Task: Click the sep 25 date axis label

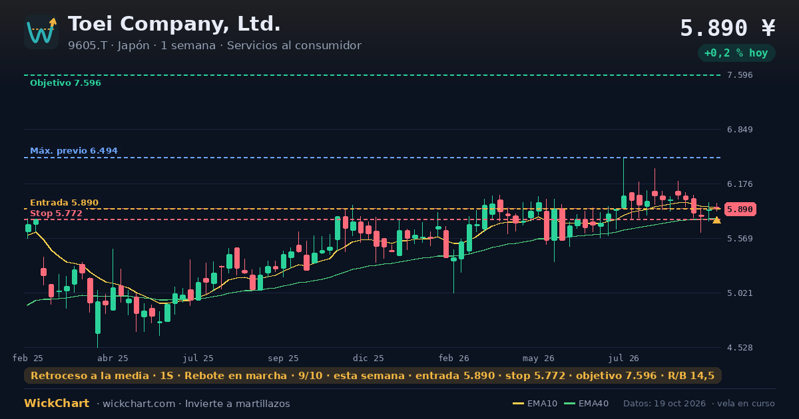Action: (284, 358)
